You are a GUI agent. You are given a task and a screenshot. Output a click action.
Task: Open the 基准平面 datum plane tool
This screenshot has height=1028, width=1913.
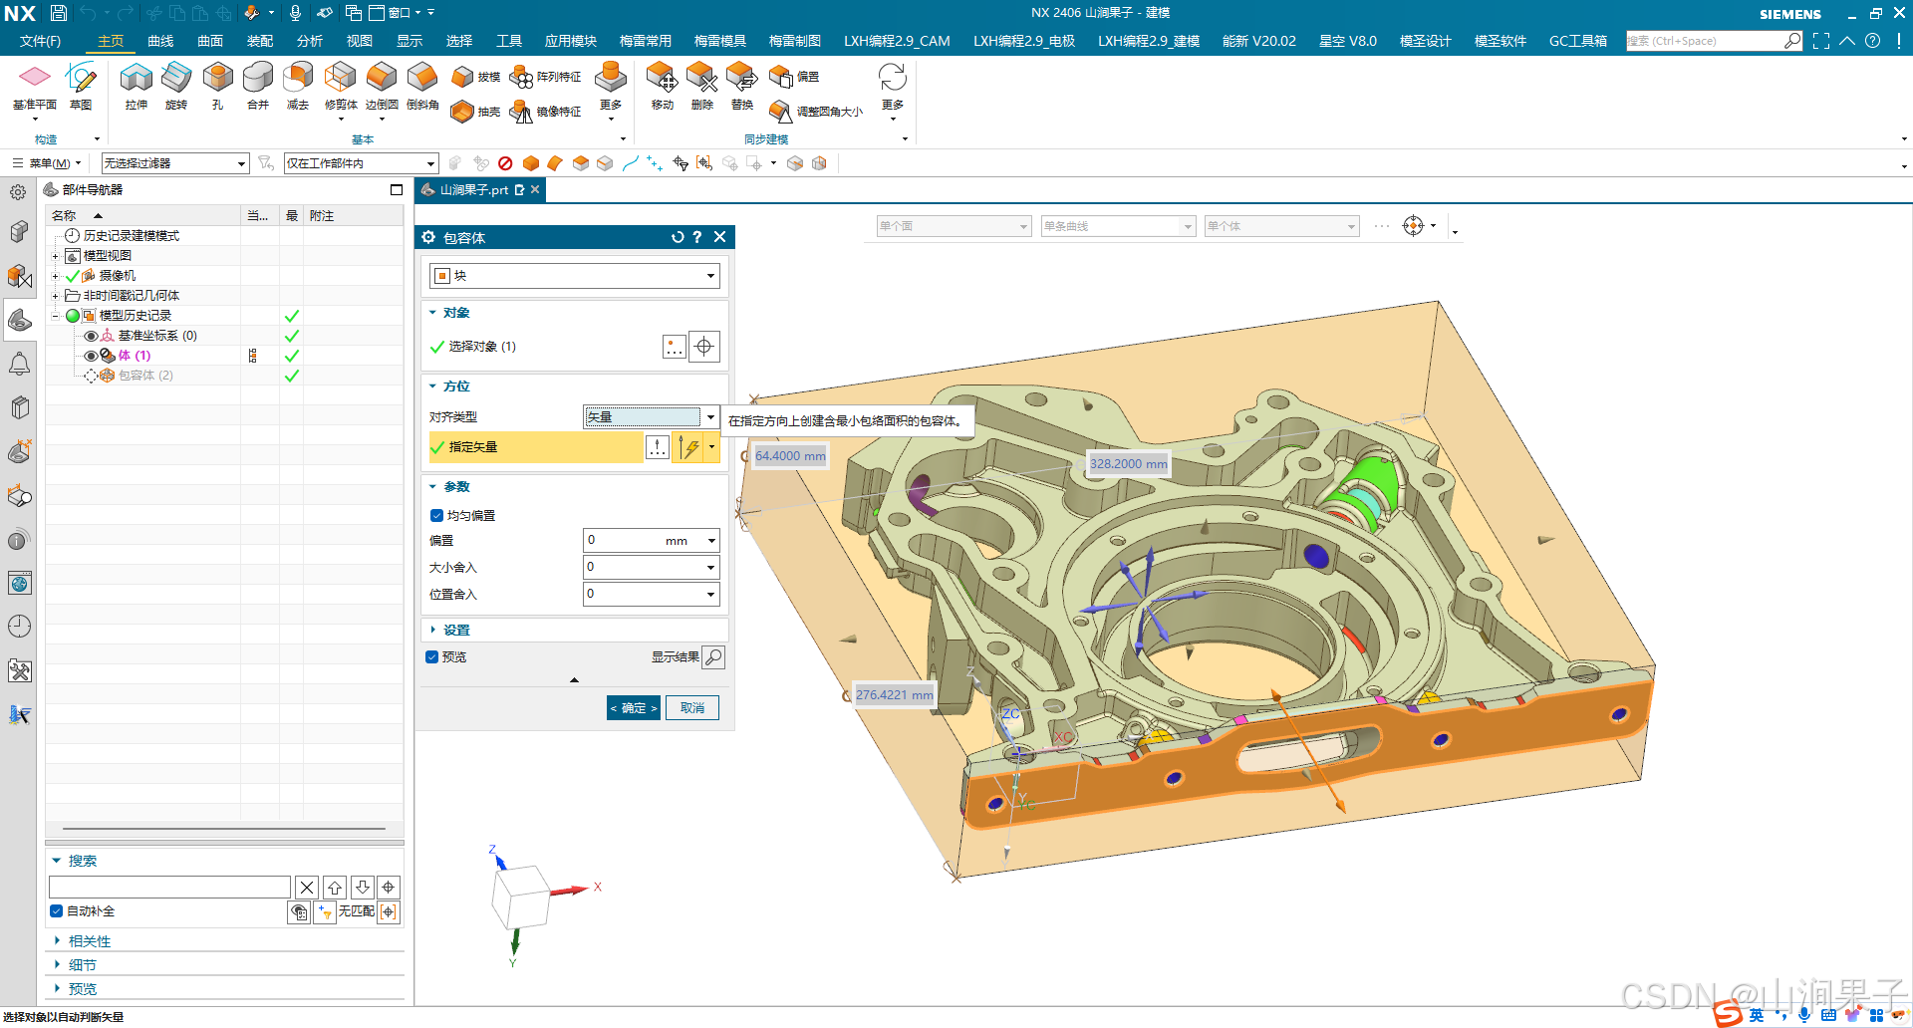(35, 86)
